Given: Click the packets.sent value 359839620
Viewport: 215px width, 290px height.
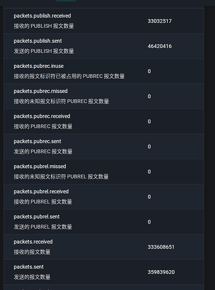Looking at the screenshot, I should tap(161, 272).
